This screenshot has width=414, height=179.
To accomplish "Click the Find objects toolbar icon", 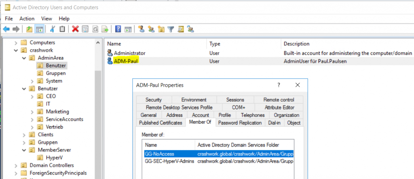I will 181,29.
